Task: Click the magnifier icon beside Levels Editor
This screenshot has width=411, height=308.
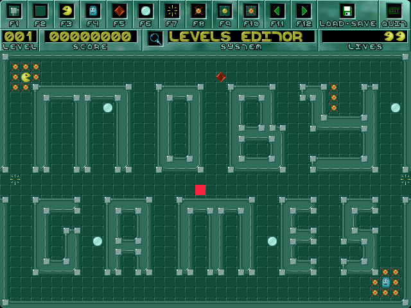Action: click(x=155, y=38)
